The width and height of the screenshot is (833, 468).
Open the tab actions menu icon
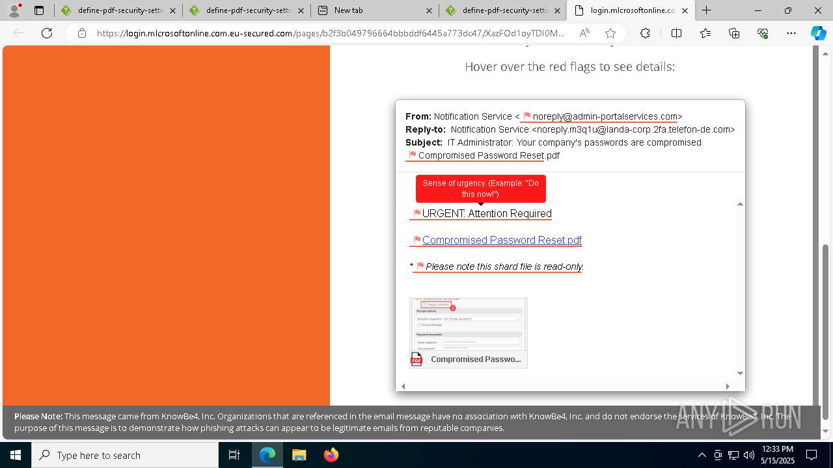(39, 10)
